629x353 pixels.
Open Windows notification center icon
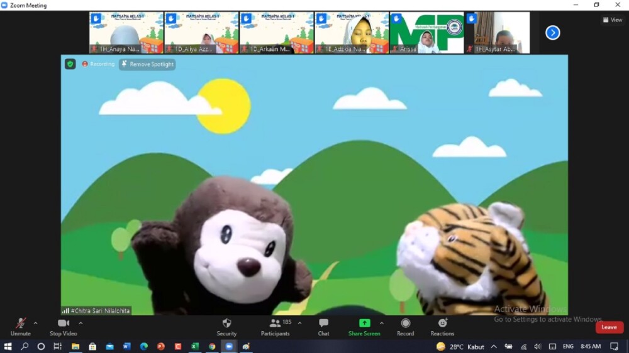tap(614, 346)
